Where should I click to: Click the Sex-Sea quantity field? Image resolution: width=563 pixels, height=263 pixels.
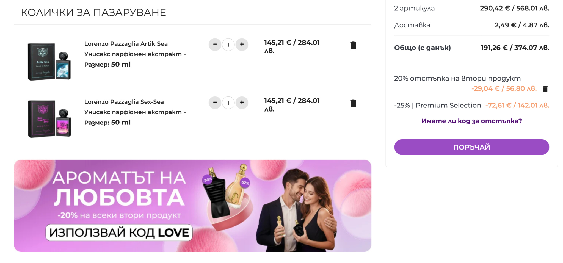(228, 103)
